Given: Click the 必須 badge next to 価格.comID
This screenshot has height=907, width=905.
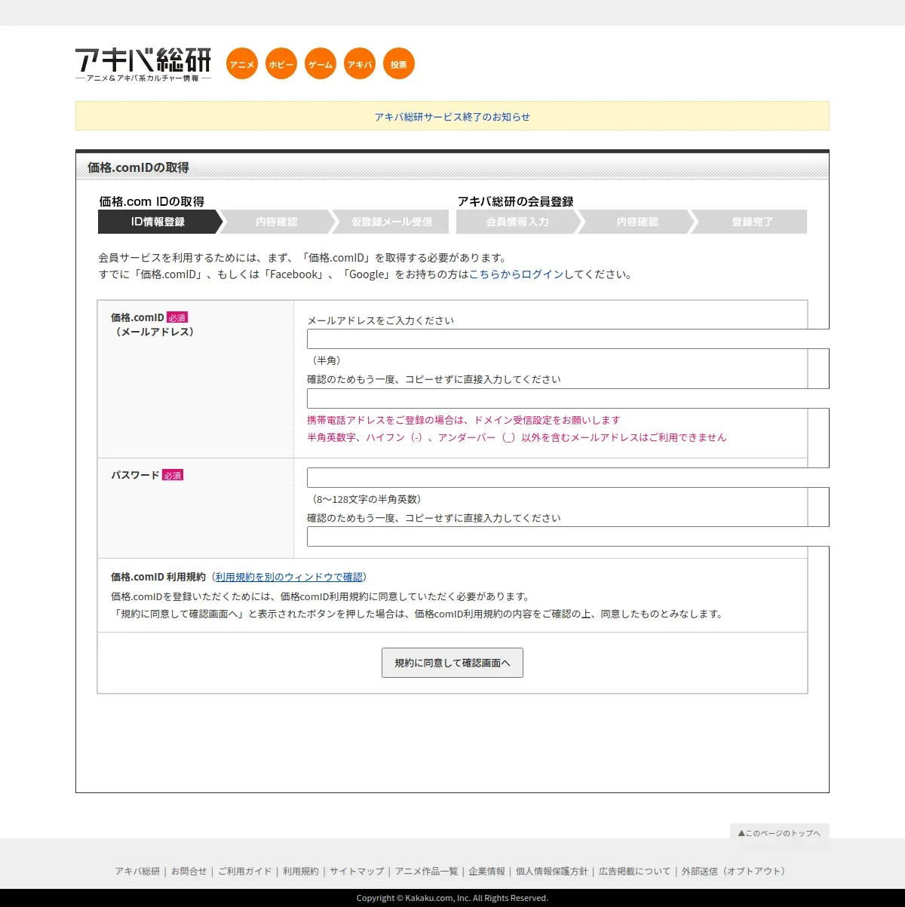Looking at the screenshot, I should 177,317.
